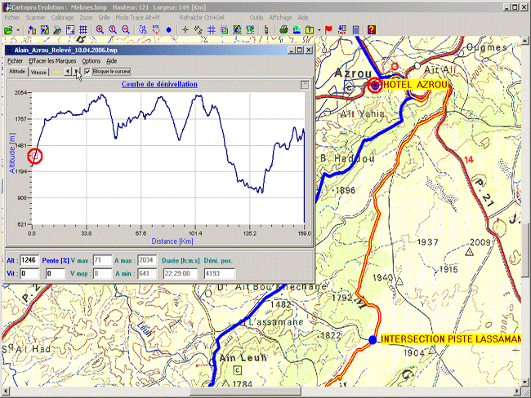Click the GPS handheld device icon
The image size is (531, 398).
[266, 30]
